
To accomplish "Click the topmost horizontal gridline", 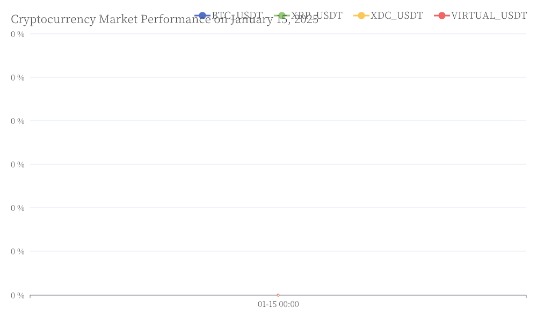I will coord(278,34).
